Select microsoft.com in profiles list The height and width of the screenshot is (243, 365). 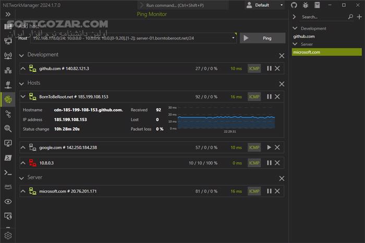(307, 52)
